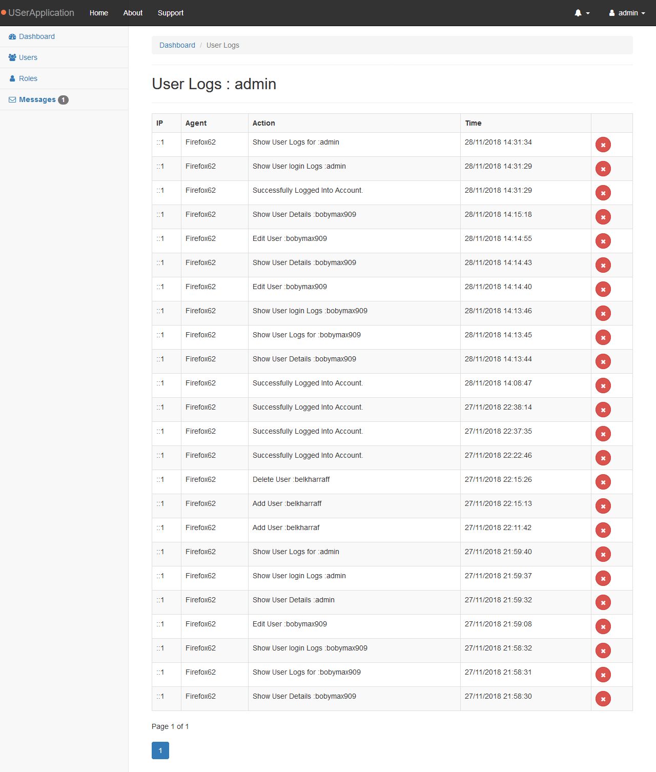Viewport: 656px width, 772px height.
Task: Select page 1 pagination button
Action: click(160, 750)
